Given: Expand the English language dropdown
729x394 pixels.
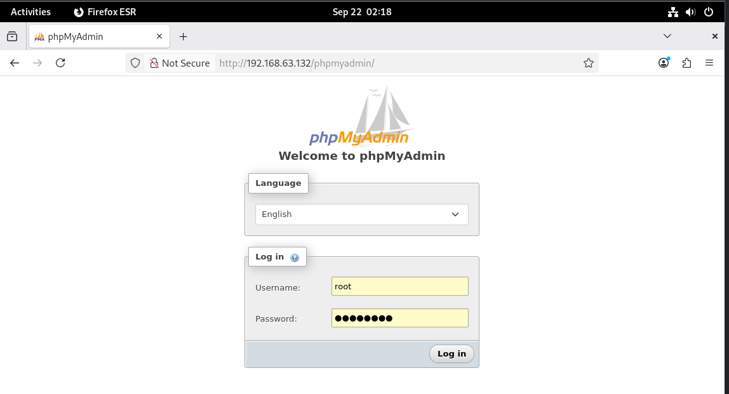Looking at the screenshot, I should click(361, 214).
